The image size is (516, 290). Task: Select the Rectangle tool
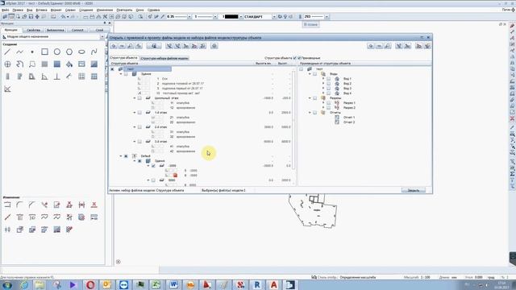point(44,52)
